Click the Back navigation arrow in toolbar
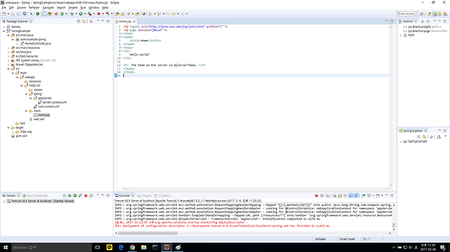 click(174, 14)
